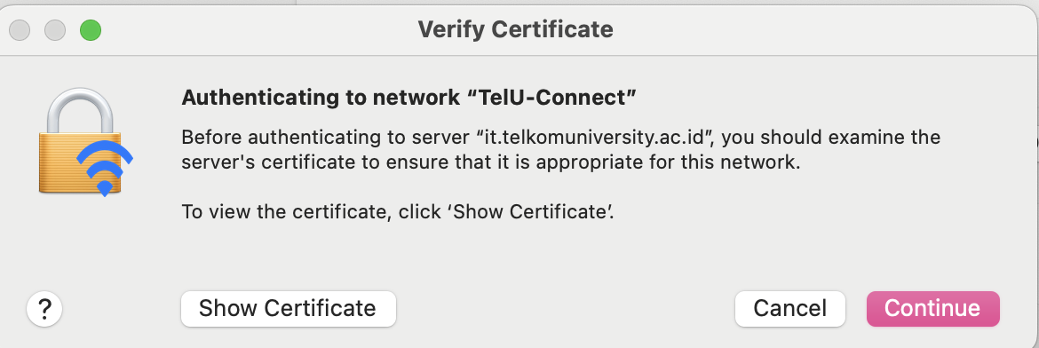Click the green zoom window button

(90, 30)
